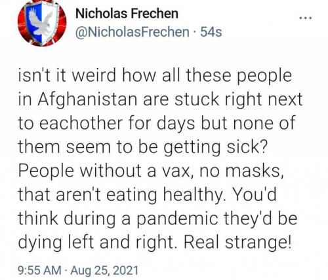Click the word masks in tweet text

[254, 171]
